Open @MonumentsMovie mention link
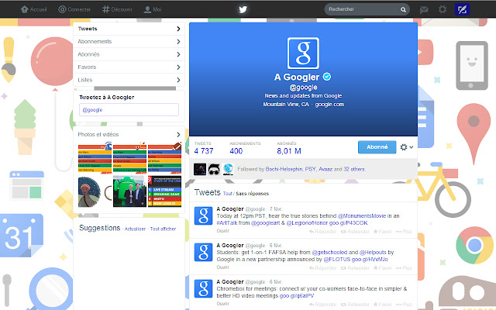The height and width of the screenshot is (310, 496). (x=362, y=216)
